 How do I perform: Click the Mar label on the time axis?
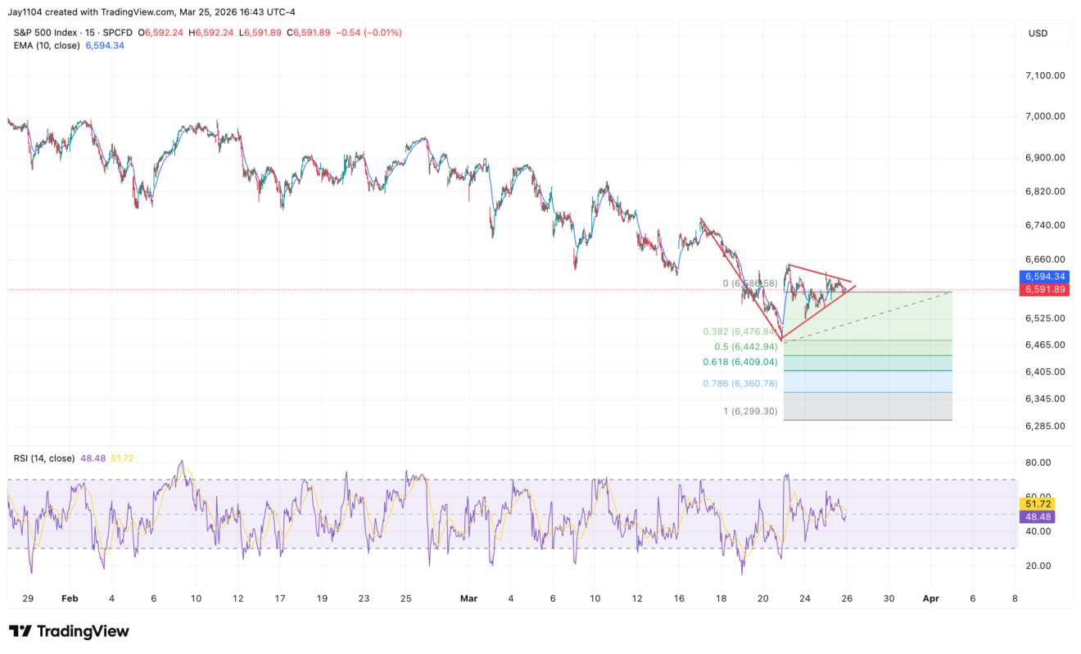(468, 598)
